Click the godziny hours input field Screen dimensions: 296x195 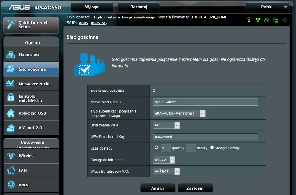click(166, 148)
